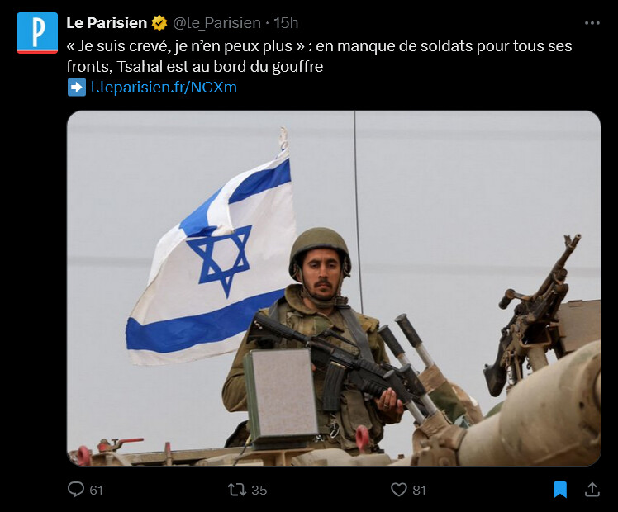Open the three-dot more options menu
The height and width of the screenshot is (512, 618).
[x=592, y=23]
